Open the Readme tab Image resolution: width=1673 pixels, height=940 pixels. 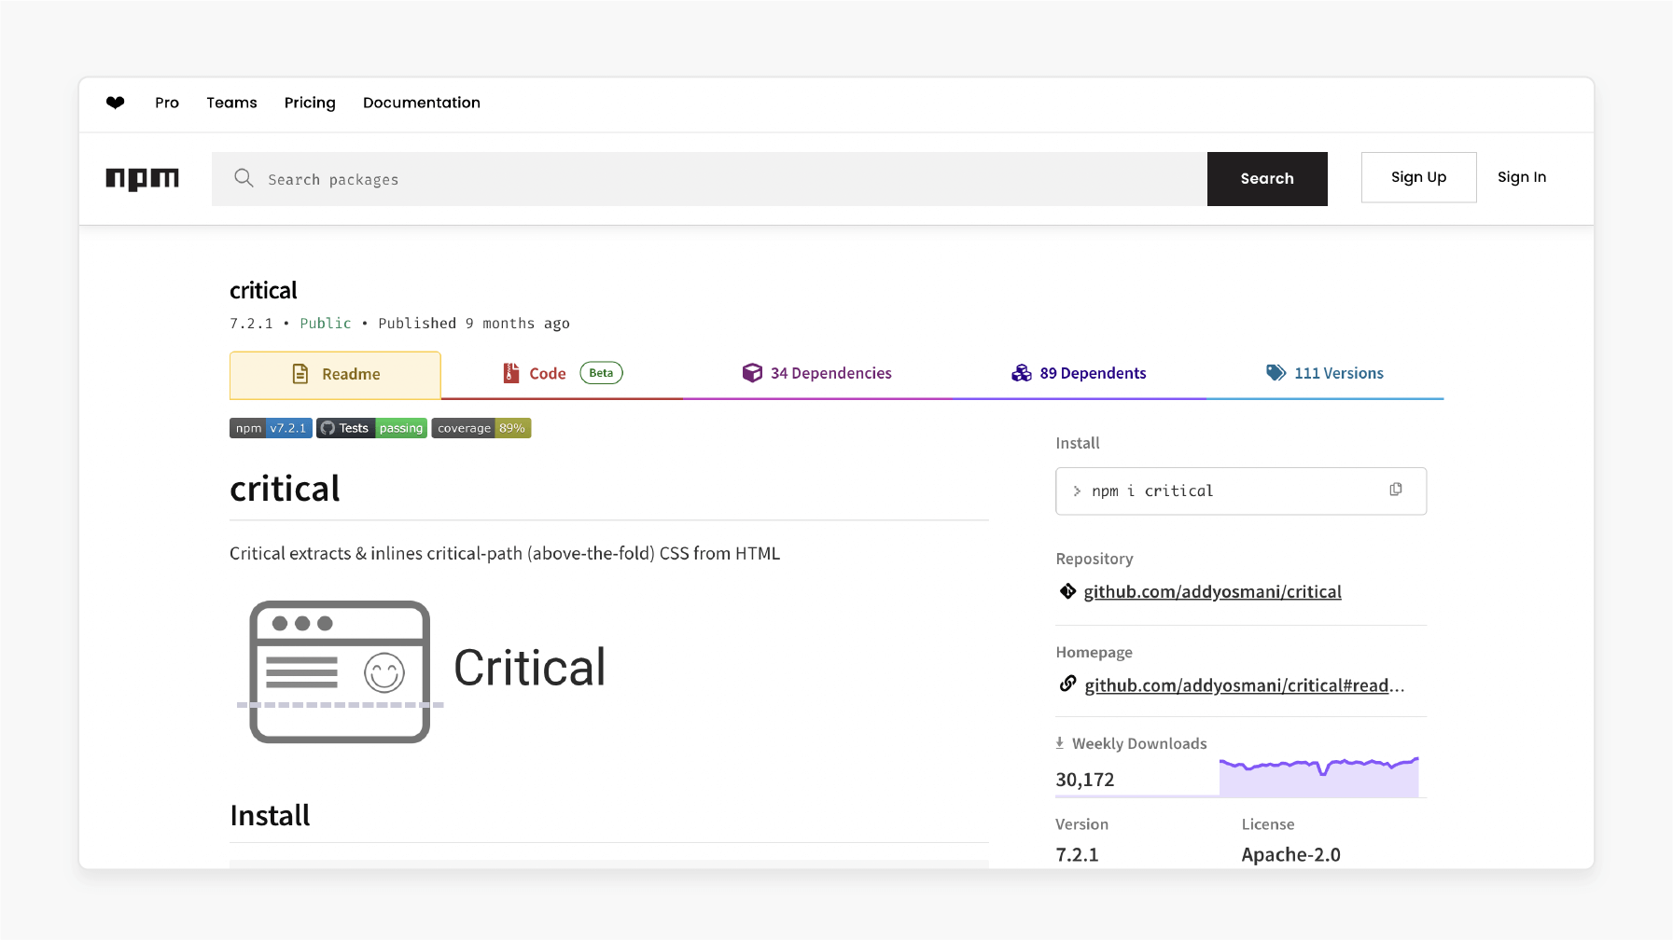pos(335,375)
